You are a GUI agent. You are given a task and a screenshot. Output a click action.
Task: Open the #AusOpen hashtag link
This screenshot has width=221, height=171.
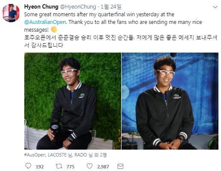(35, 155)
